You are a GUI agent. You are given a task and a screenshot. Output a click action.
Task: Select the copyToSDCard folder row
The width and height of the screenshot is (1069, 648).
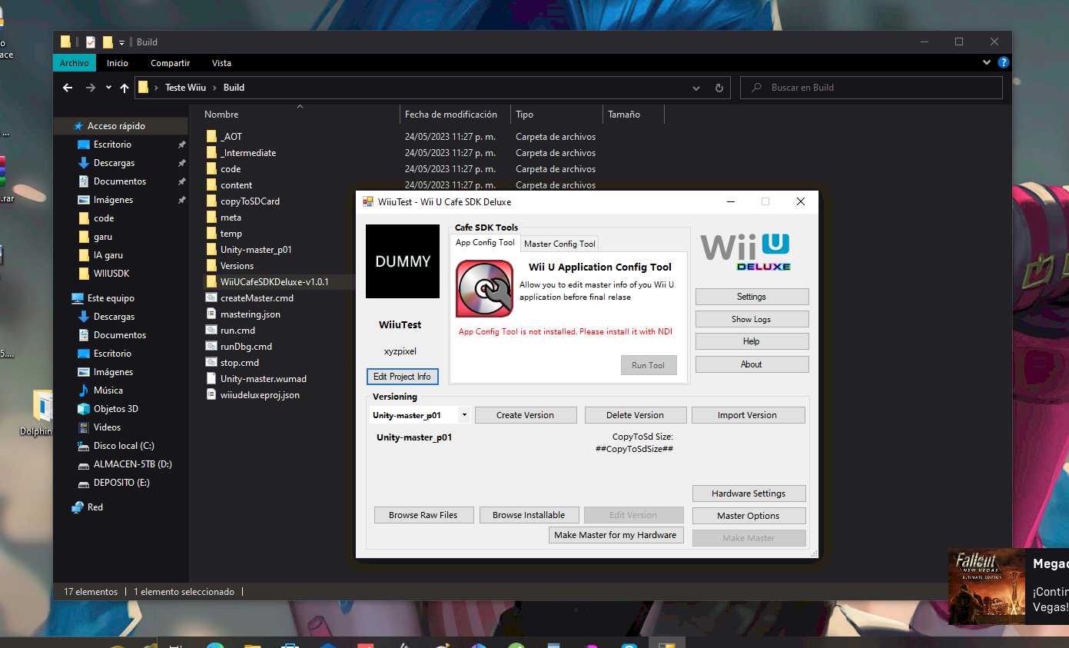click(x=250, y=201)
